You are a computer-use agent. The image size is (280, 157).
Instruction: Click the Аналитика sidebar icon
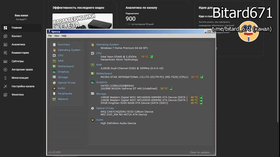tap(5, 44)
